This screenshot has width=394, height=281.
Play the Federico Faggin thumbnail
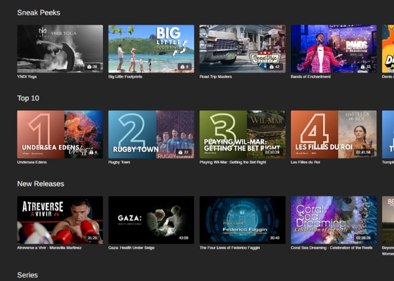242,220
